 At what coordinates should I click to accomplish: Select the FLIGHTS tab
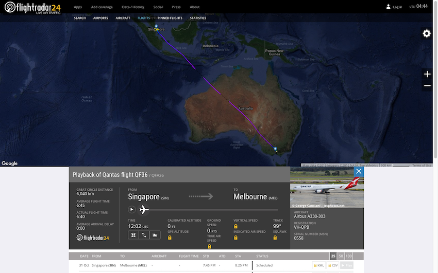click(x=144, y=18)
